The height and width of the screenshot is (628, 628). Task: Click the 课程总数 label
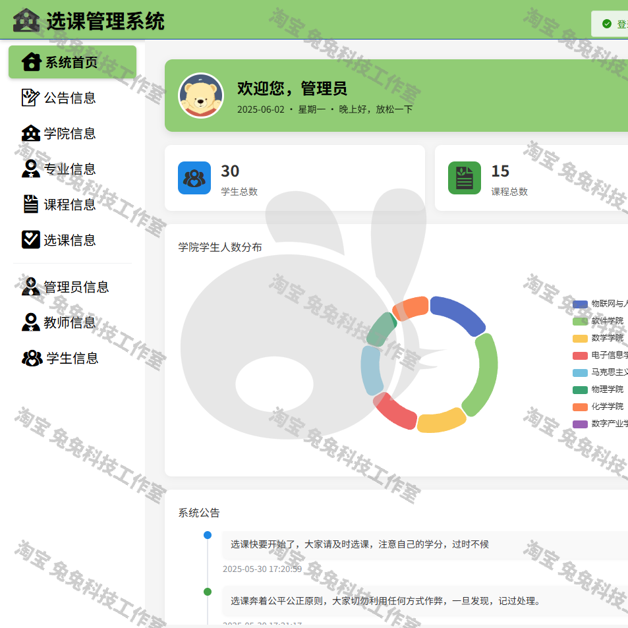[x=509, y=192]
